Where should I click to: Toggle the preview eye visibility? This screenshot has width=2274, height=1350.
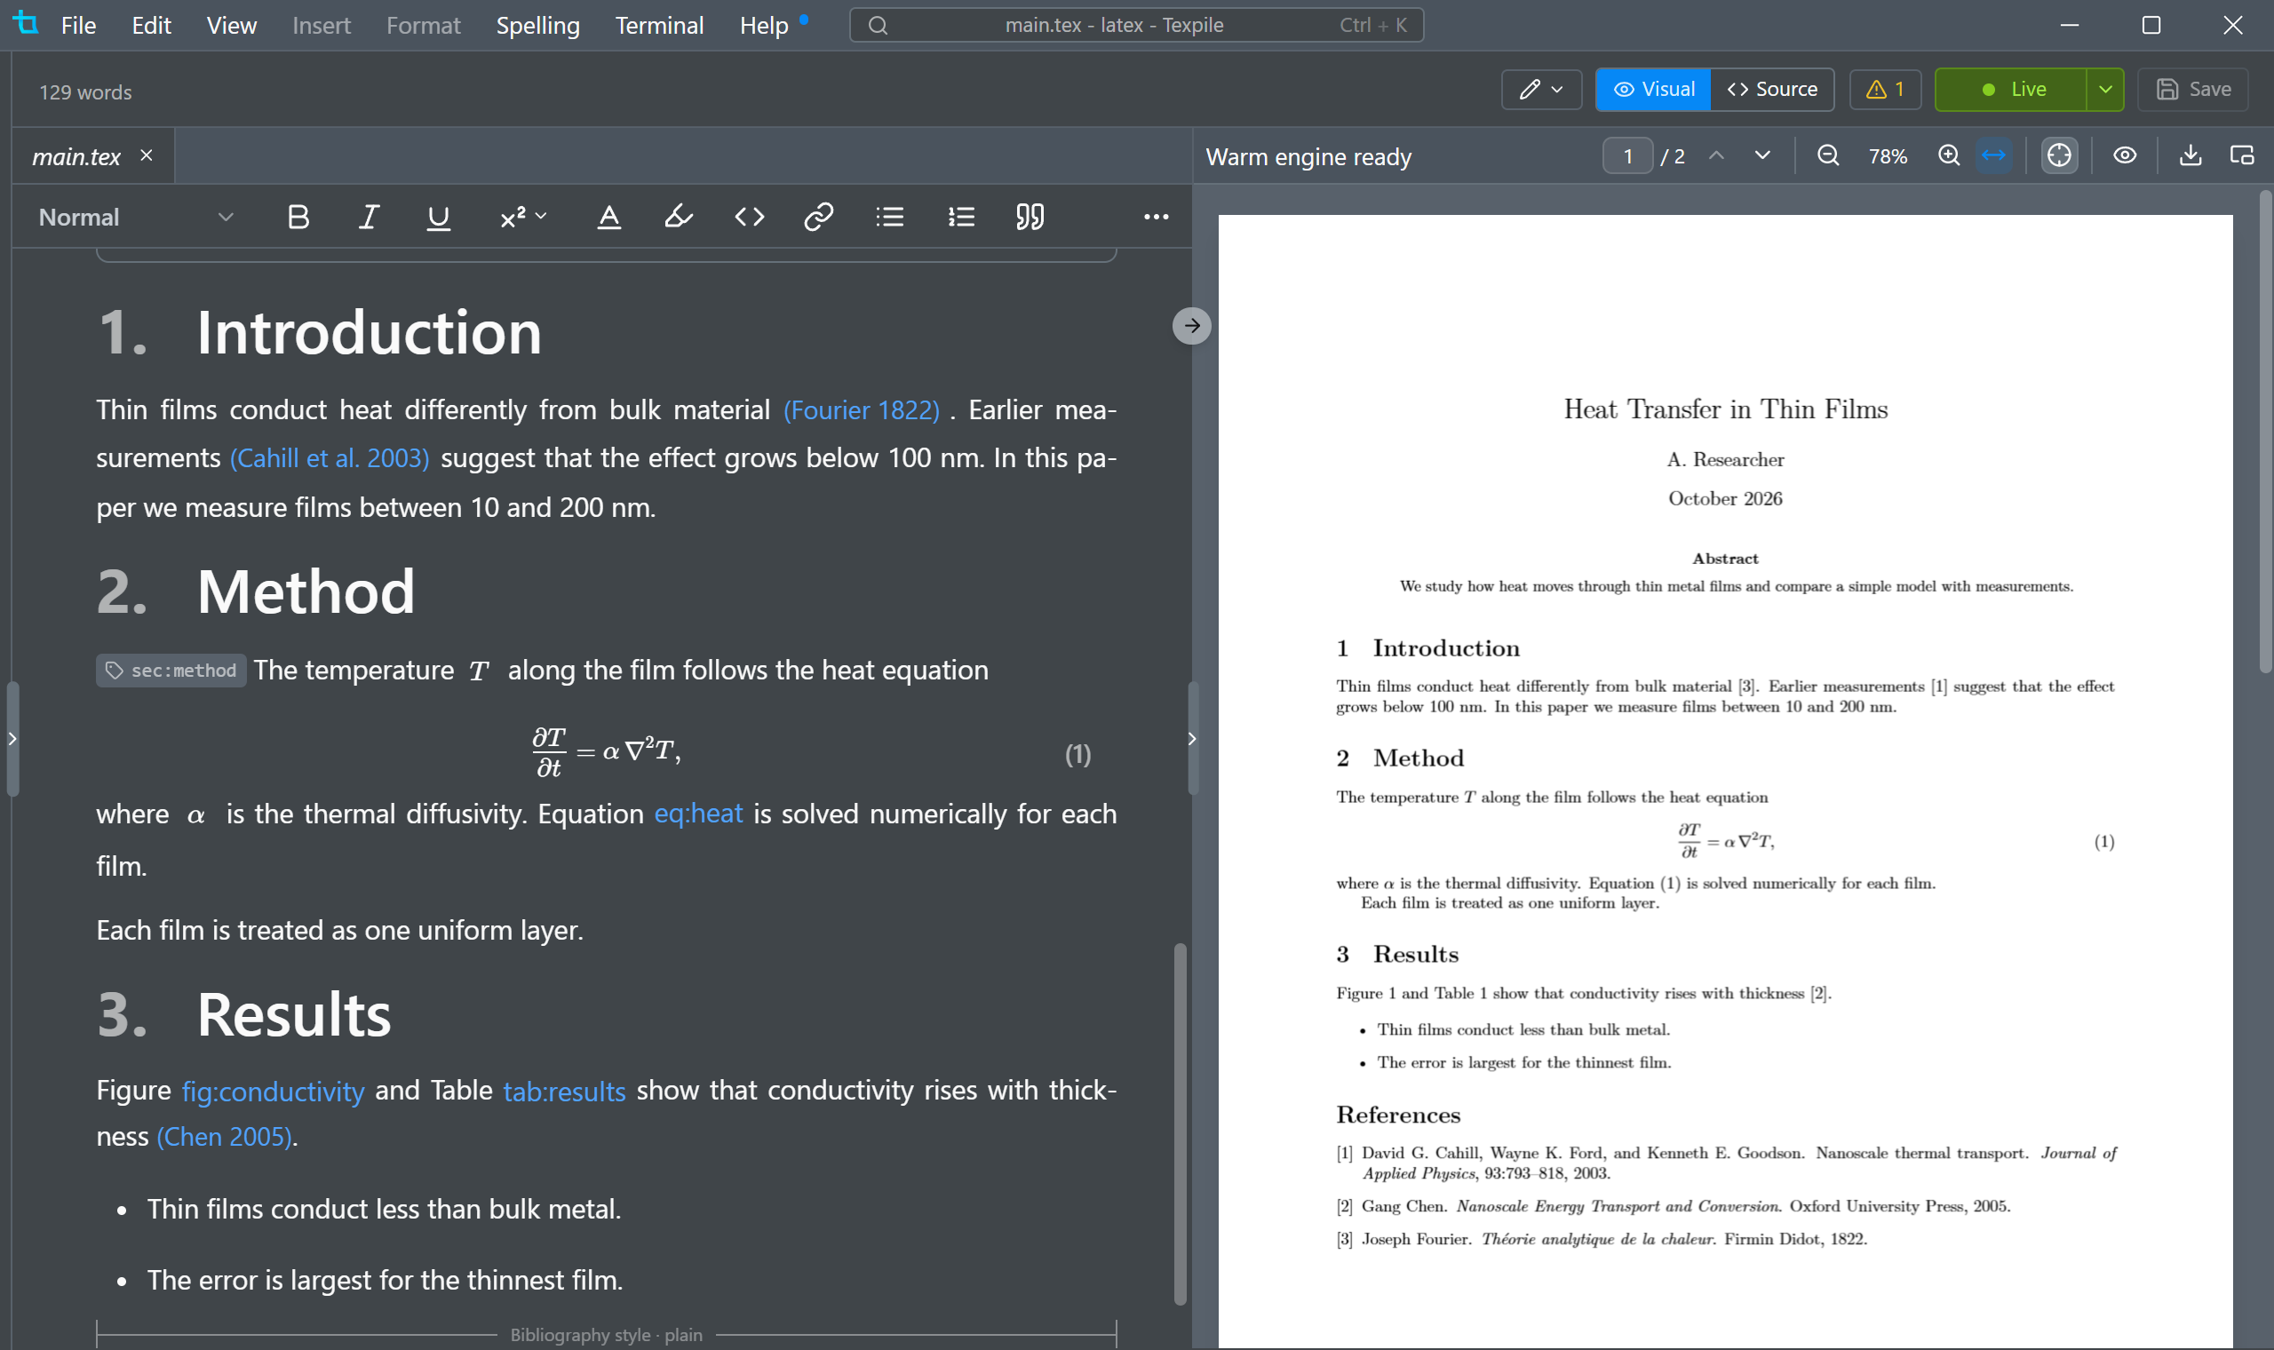coord(2125,155)
